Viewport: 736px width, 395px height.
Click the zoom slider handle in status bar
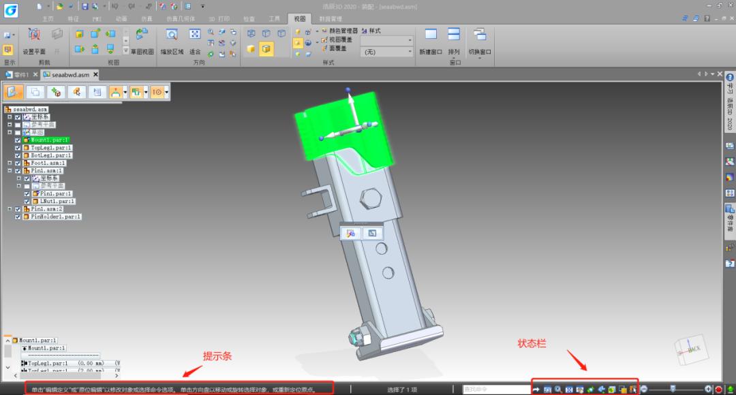(673, 388)
